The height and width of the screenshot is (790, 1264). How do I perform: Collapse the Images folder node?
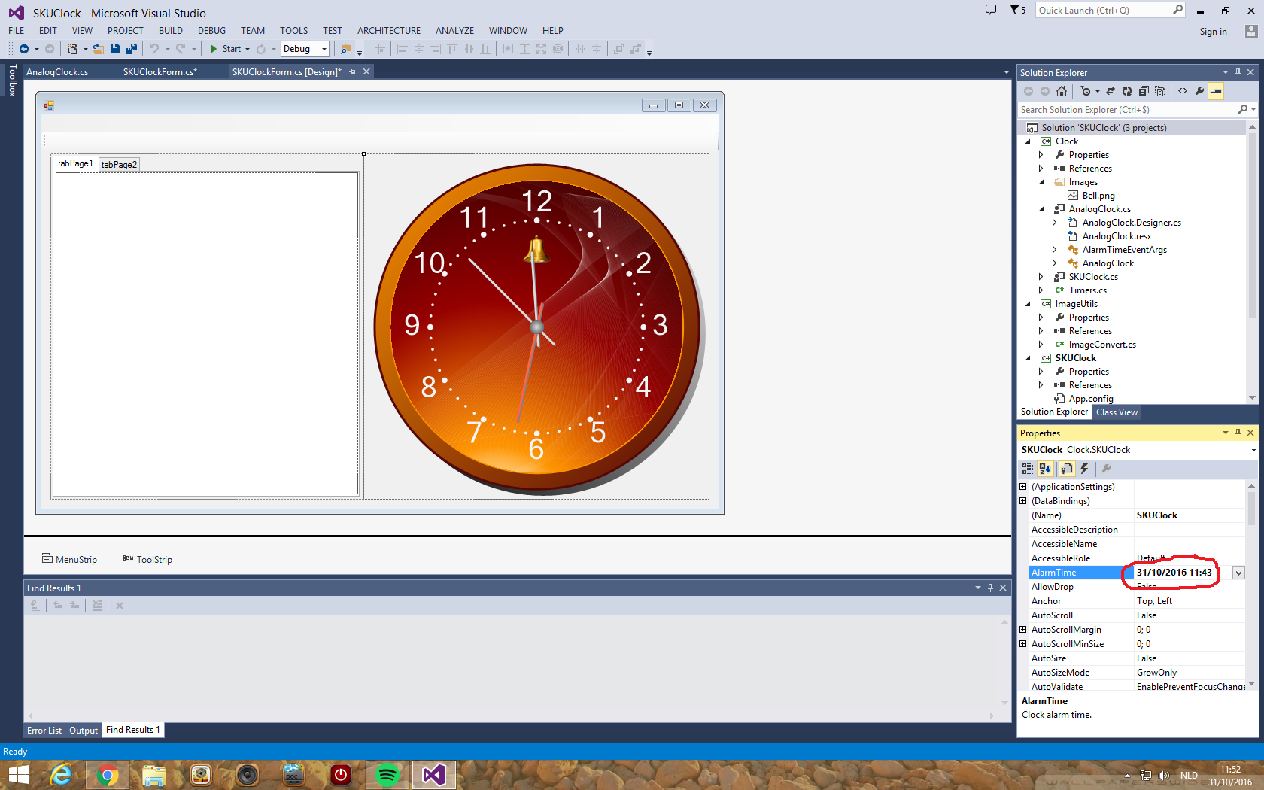click(x=1042, y=182)
